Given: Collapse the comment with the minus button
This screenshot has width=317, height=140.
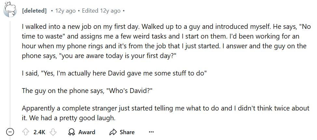Looking at the screenshot, I should pos(10,132).
